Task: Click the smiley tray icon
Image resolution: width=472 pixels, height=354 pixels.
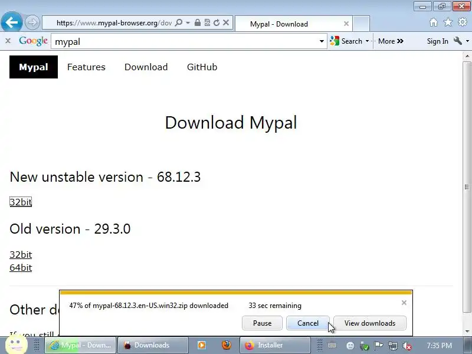Action: pos(350,346)
